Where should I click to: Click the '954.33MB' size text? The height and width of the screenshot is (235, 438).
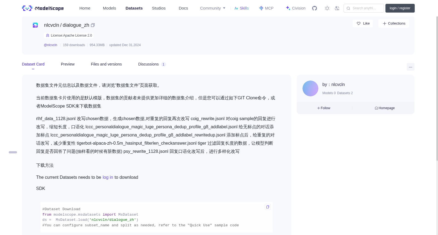point(97,45)
